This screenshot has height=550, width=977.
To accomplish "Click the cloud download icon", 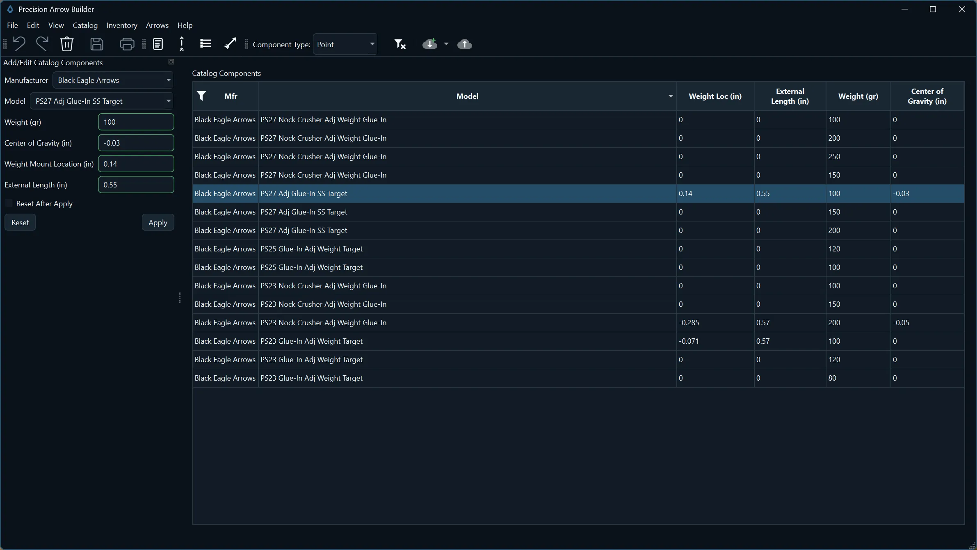I will [430, 44].
